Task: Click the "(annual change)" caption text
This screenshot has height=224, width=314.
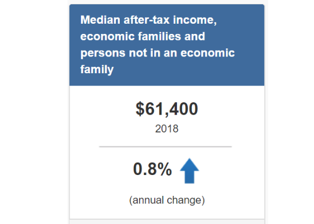Action: click(167, 200)
